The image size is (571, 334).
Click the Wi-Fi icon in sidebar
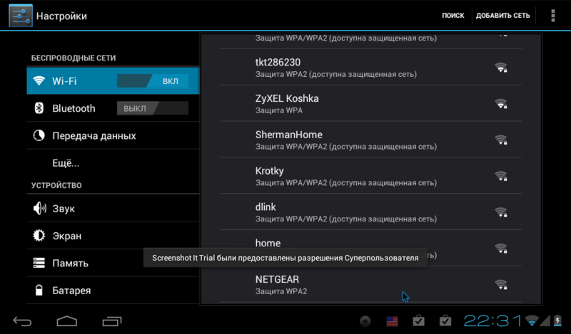pyautogui.click(x=39, y=80)
